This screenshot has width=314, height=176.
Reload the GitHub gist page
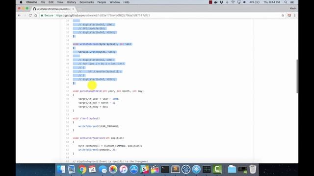coord(30,15)
